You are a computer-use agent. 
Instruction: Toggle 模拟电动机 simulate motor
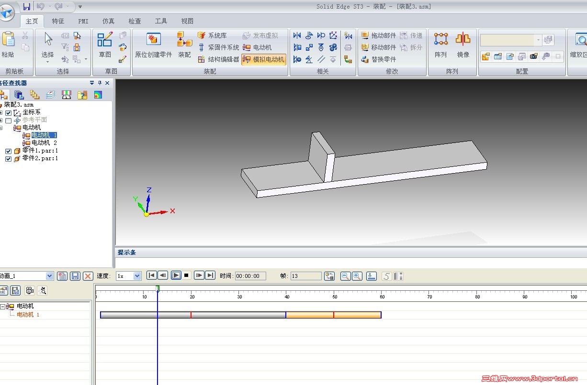pos(264,59)
